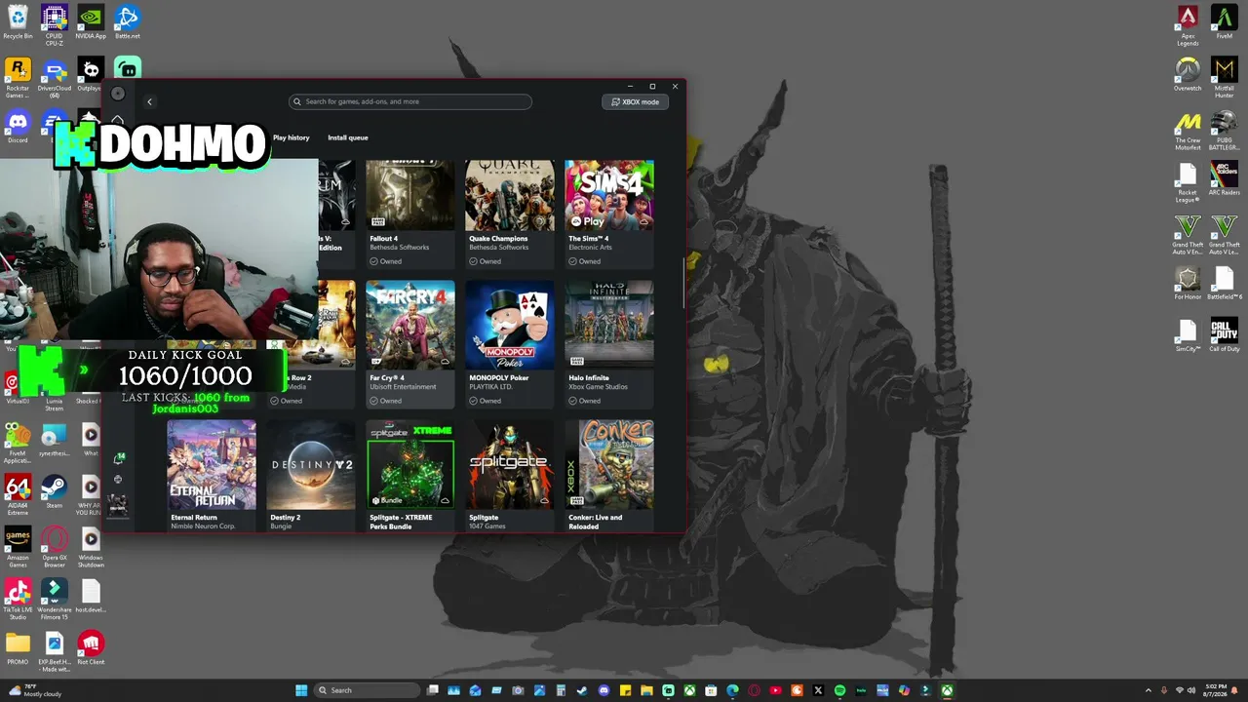Screen dimensions: 1248x702
Task: Open the Conker: Live and Reloaded cover
Action: pyautogui.click(x=609, y=465)
